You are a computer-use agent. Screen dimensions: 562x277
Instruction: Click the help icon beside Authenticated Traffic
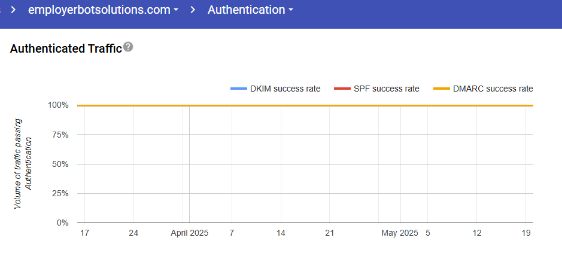128,47
